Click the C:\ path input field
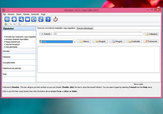 98,34
